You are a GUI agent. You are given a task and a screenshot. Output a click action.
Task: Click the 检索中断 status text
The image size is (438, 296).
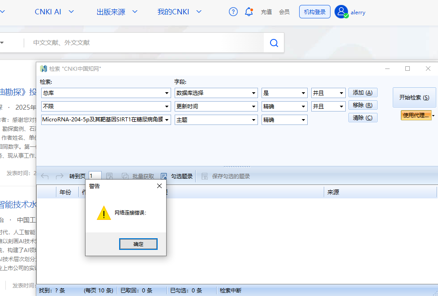(x=231, y=291)
